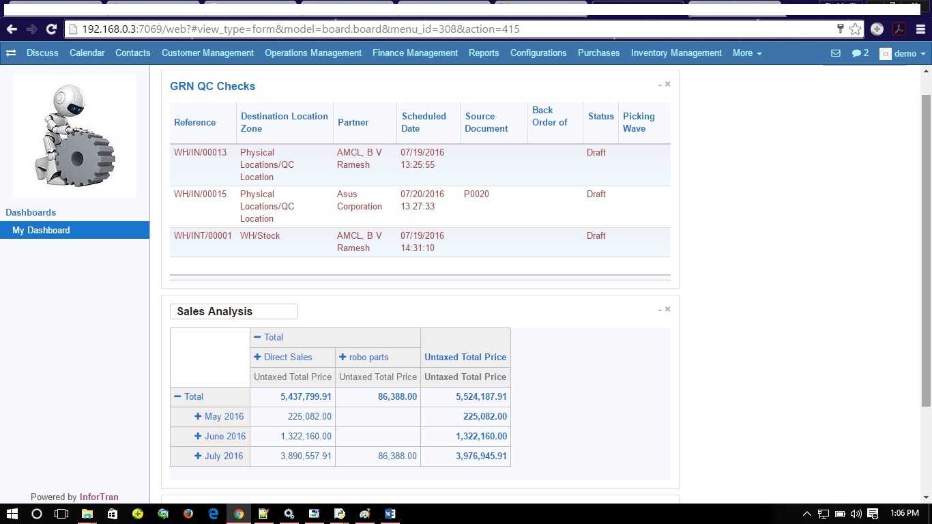Screen dimensions: 932x524
Task: Click the browser reload page icon
Action: point(51,29)
